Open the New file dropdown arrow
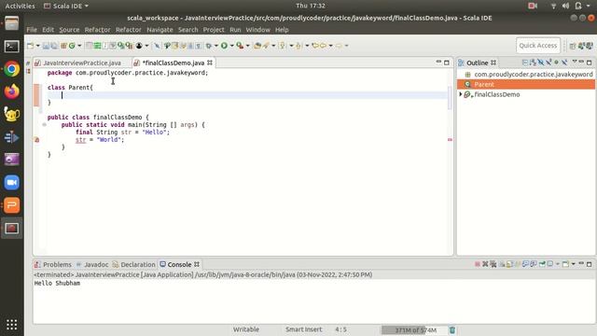The width and height of the screenshot is (597, 336). (38, 46)
